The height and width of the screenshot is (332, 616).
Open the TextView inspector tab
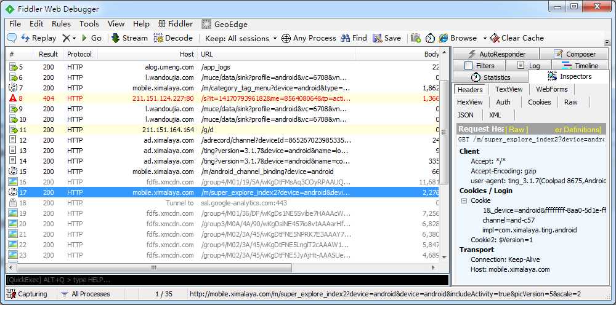coord(509,89)
